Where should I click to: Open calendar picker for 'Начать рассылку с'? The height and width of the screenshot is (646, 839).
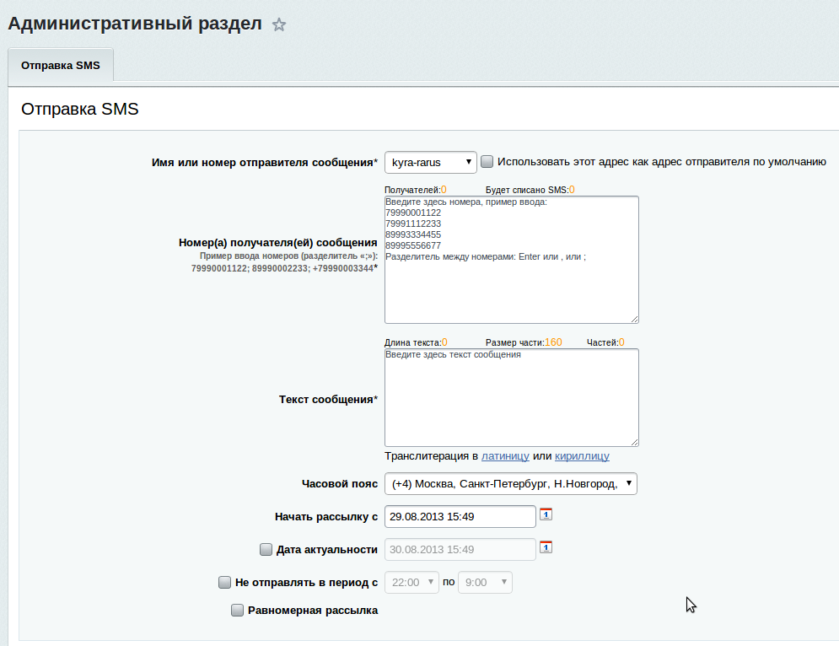pyautogui.click(x=546, y=514)
